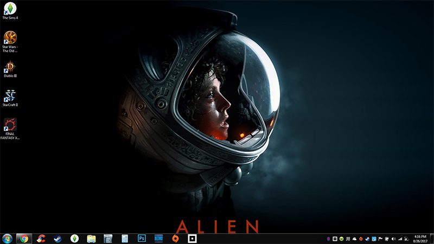Open pinned Steam in the taskbar
The width and height of the screenshot is (434, 244).
[x=58, y=239]
